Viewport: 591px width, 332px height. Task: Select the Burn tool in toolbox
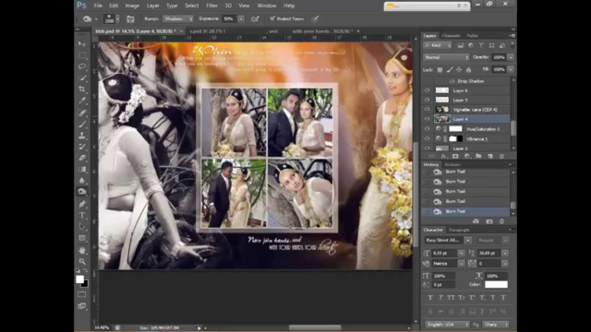[x=82, y=192]
